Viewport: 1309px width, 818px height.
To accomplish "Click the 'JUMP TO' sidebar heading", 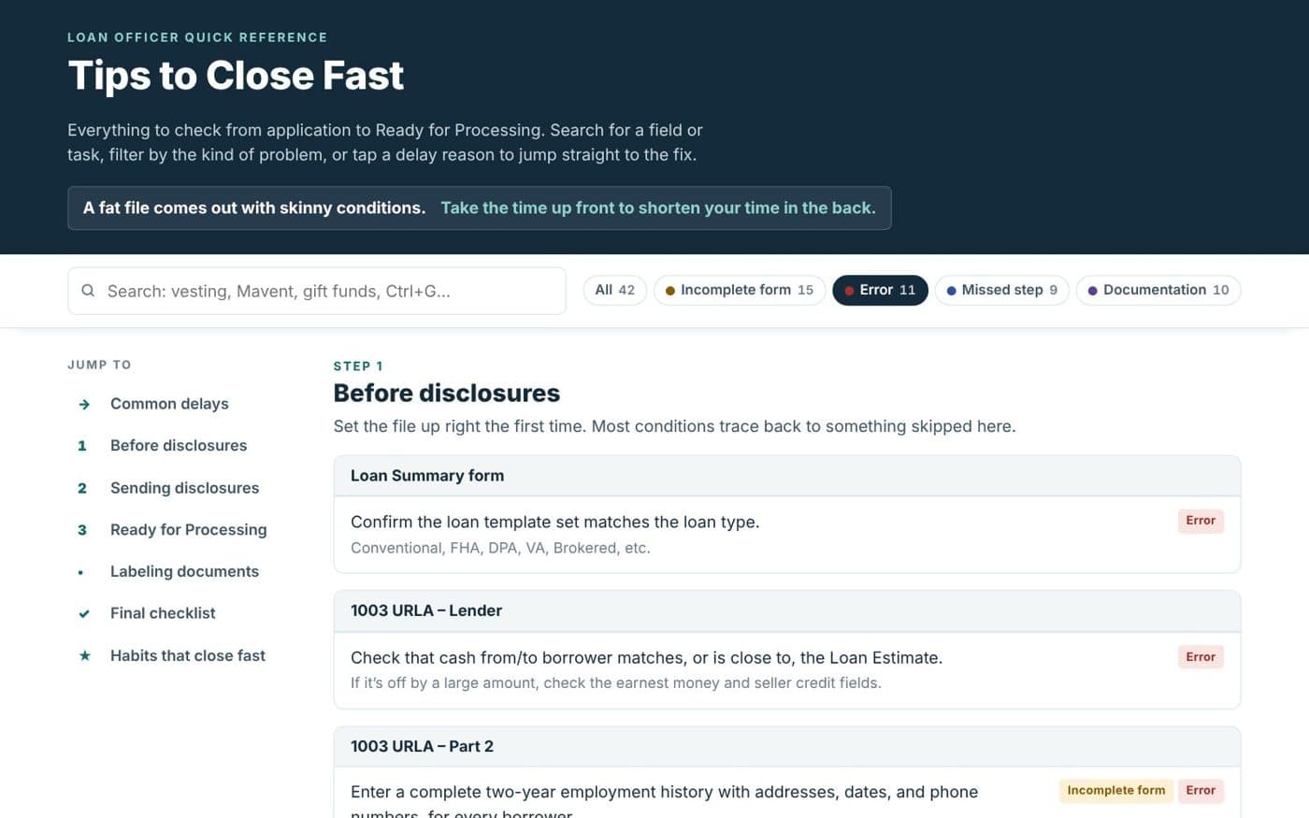I will tap(99, 365).
